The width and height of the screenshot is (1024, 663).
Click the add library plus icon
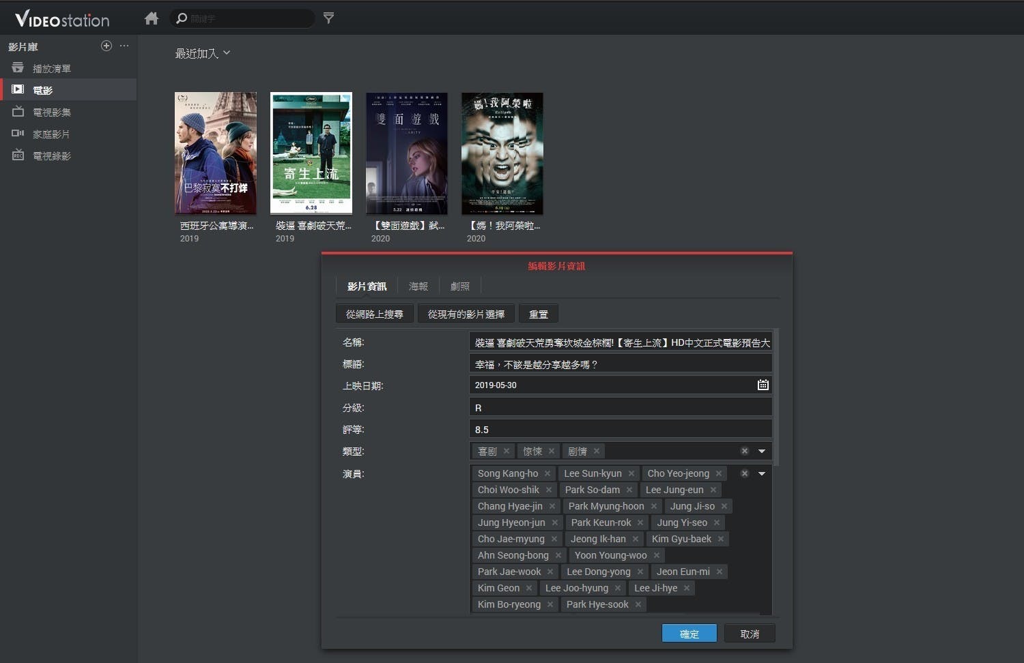point(106,46)
